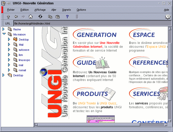This screenshot has width=173, height=132.
Task: Go back with the left arrow icon
Action: pos(16,17)
